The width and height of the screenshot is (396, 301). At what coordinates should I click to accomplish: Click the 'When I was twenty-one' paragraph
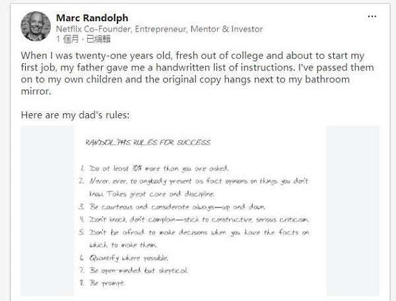tap(197, 73)
